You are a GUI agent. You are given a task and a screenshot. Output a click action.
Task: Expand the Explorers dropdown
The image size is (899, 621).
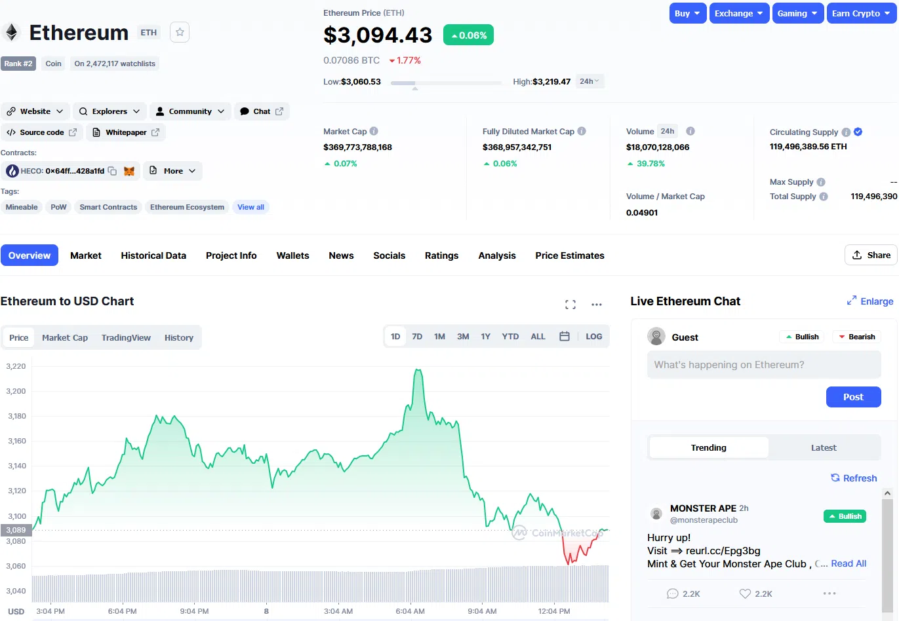coord(110,111)
